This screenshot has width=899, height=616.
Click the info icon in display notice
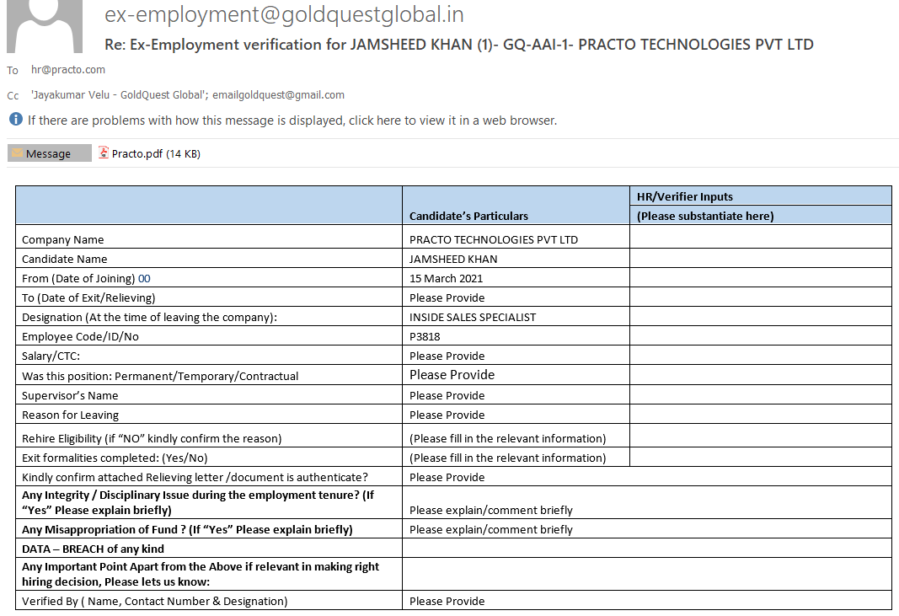click(x=16, y=120)
